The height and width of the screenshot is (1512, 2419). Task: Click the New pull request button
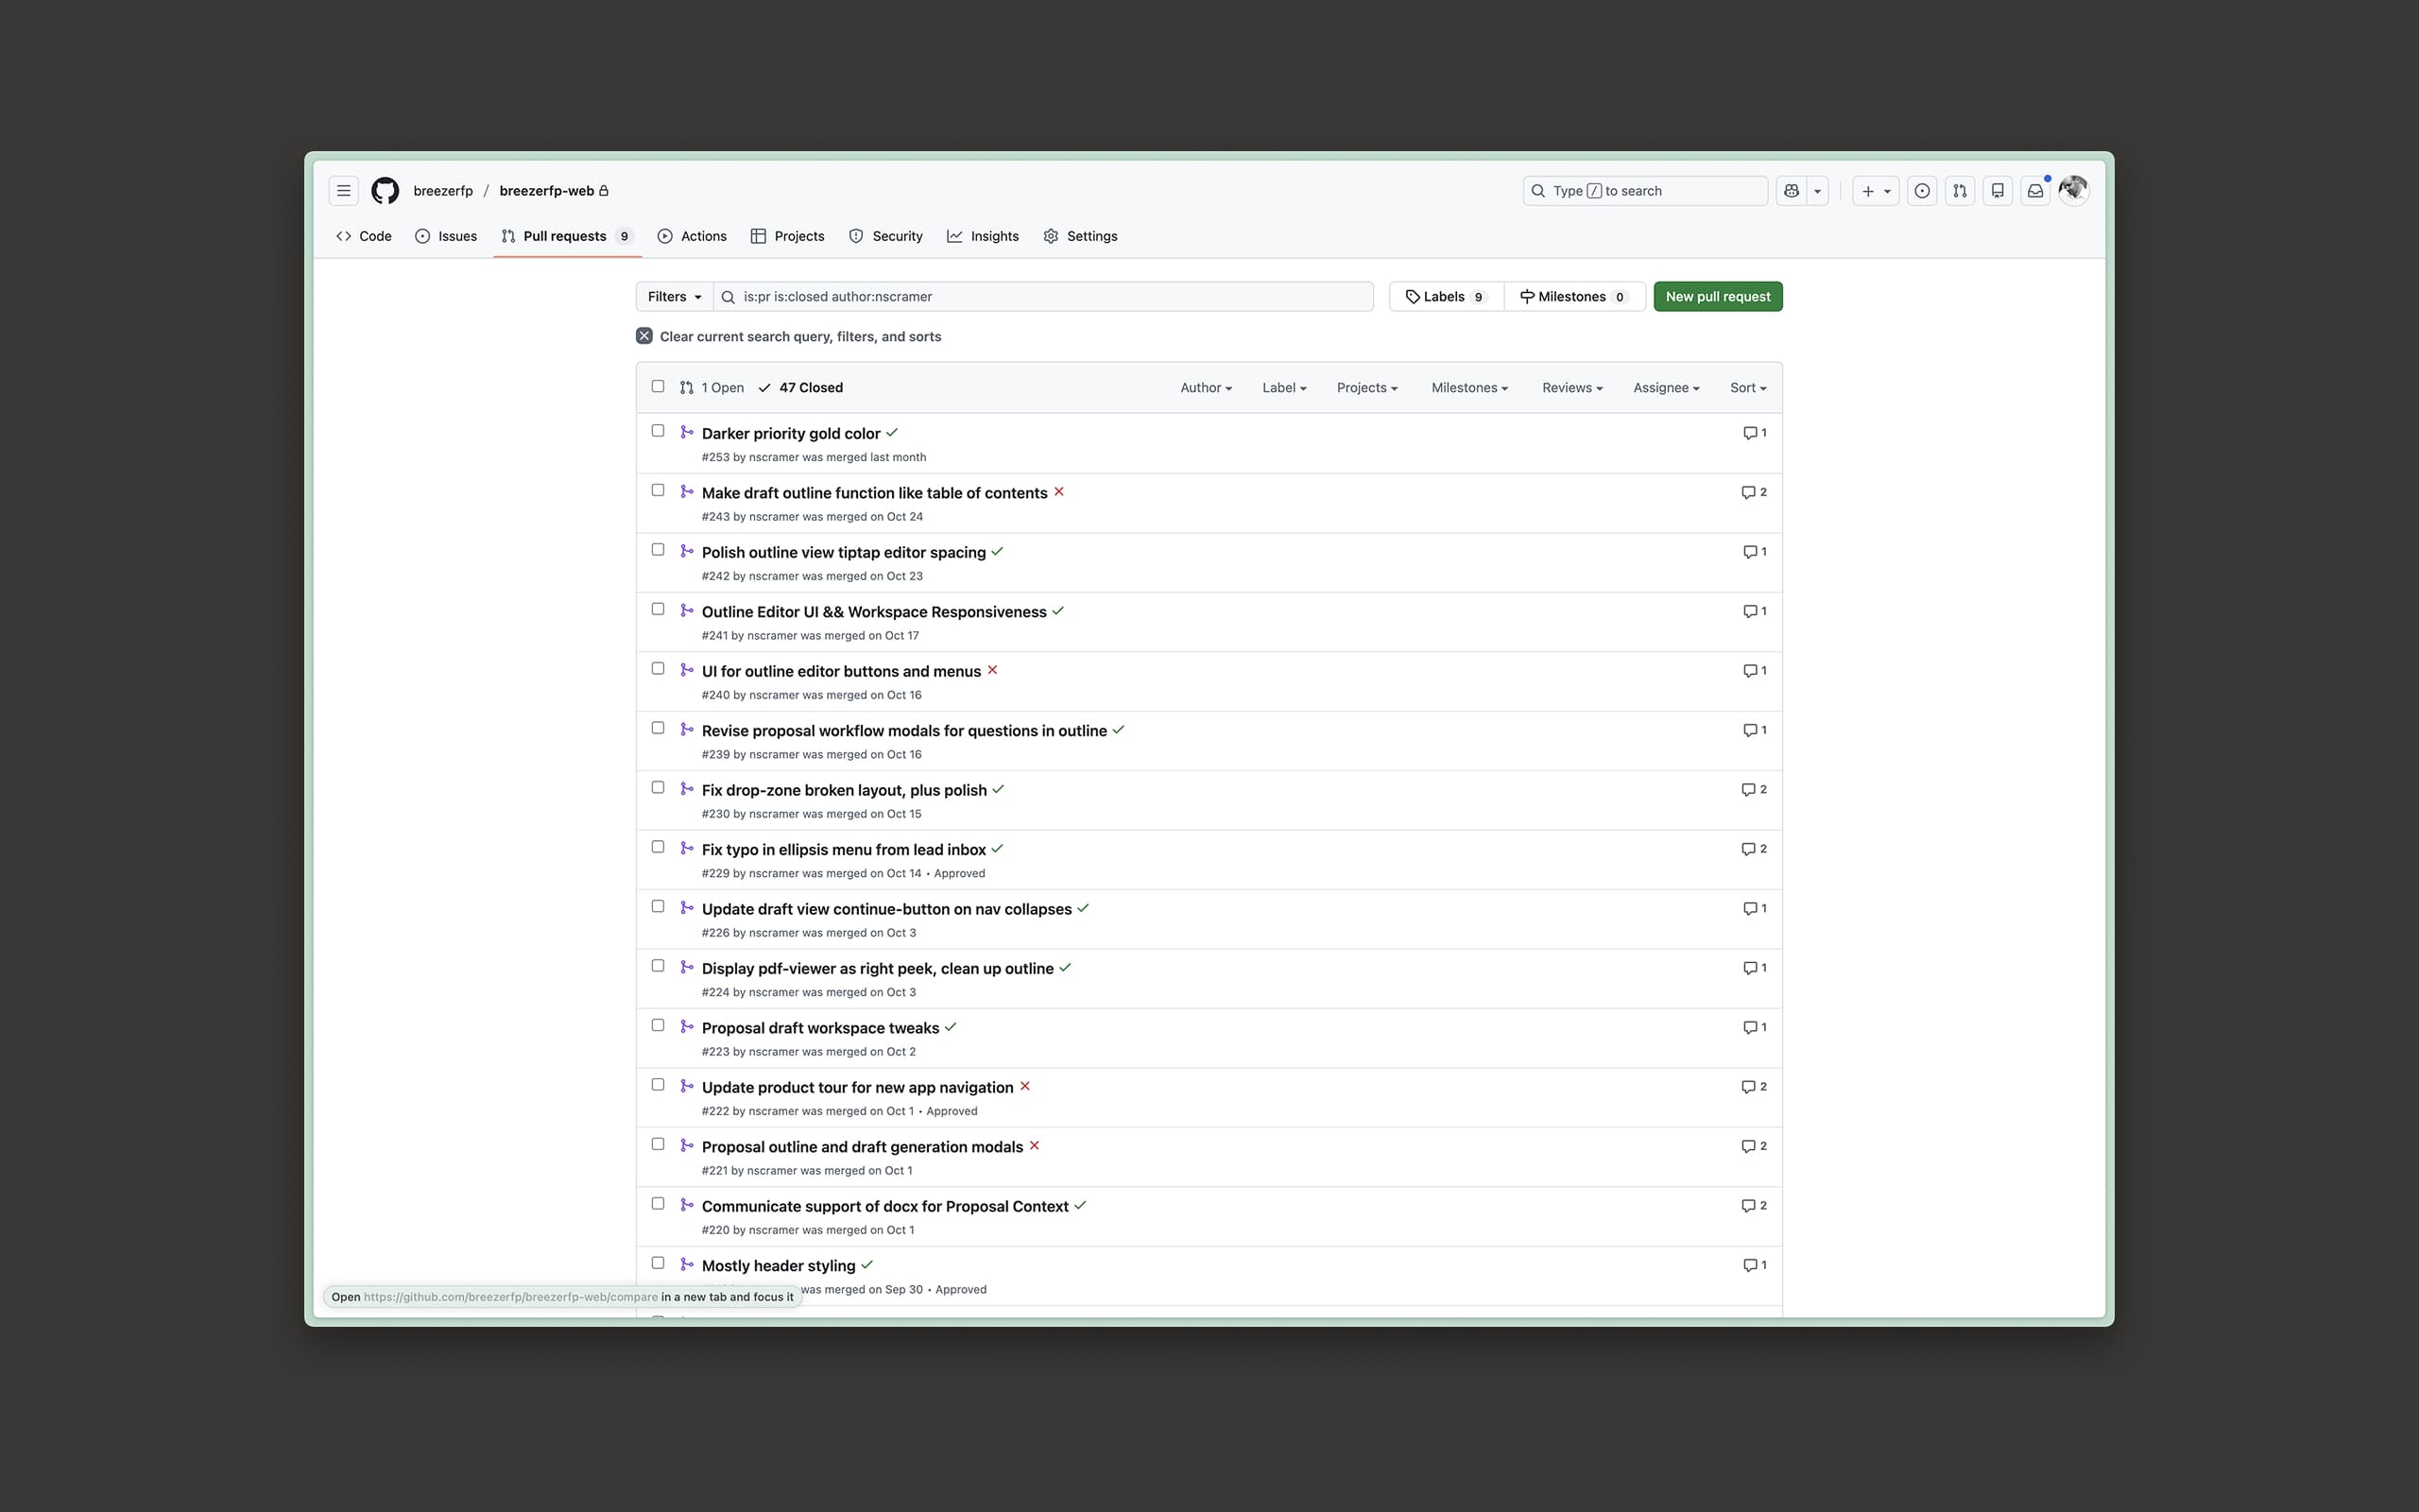tap(1717, 296)
